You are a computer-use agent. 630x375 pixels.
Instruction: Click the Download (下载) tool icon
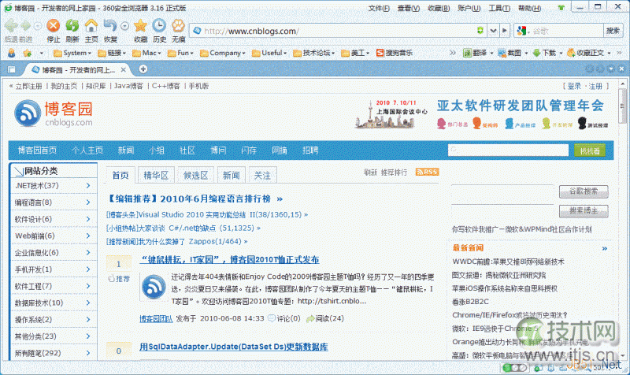click(536, 53)
